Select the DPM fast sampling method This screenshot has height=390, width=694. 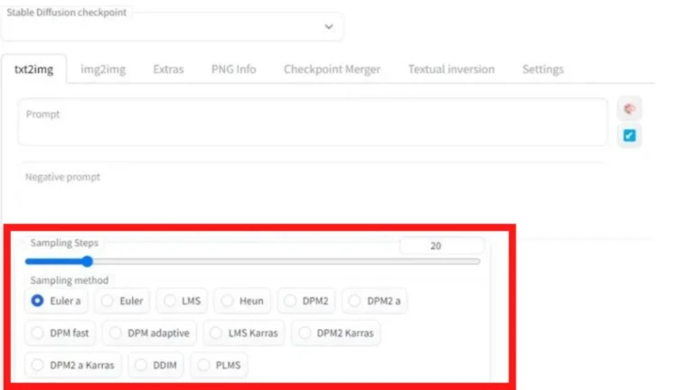61,333
